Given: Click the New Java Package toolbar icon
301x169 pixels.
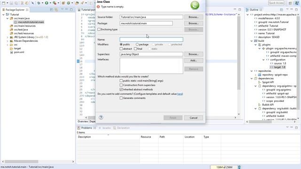Looking at the screenshot, I should pyautogui.click(x=63, y=3).
